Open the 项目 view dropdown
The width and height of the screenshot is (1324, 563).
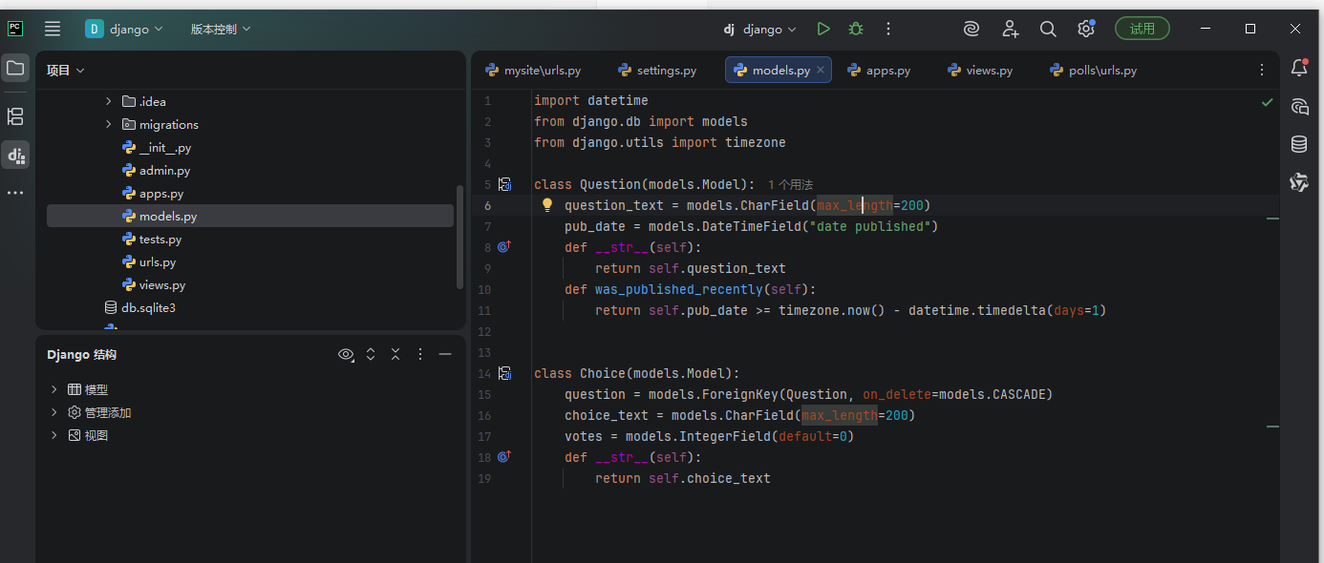tap(66, 70)
